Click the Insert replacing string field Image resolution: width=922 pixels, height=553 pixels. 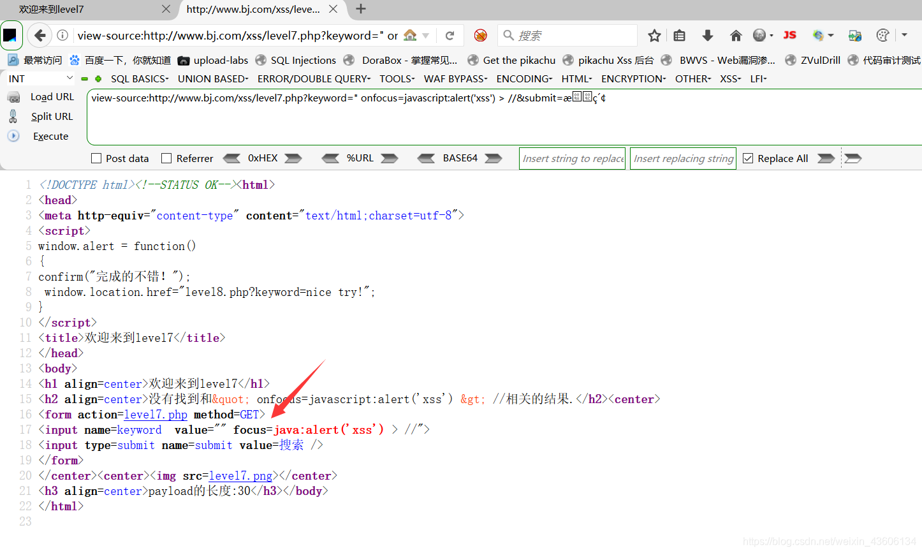(x=683, y=158)
